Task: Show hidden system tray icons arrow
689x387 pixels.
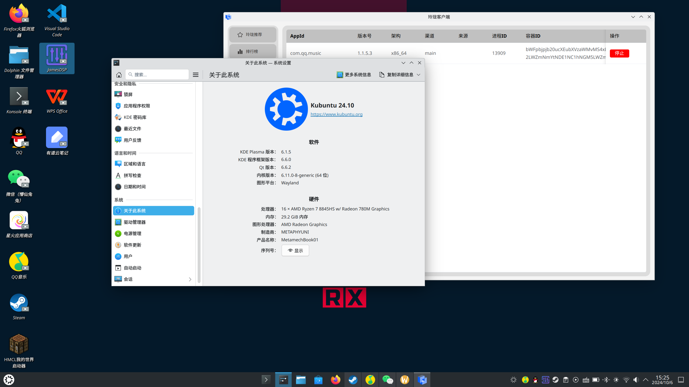Action: click(646, 380)
